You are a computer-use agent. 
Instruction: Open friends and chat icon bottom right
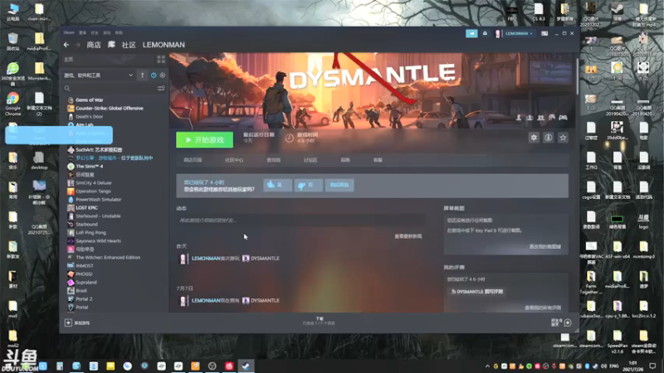click(x=568, y=322)
